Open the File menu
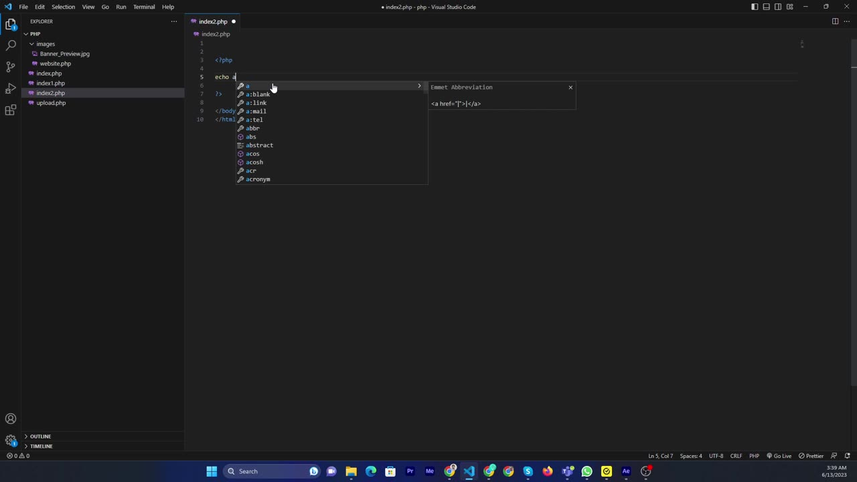This screenshot has width=857, height=482. pyautogui.click(x=23, y=7)
